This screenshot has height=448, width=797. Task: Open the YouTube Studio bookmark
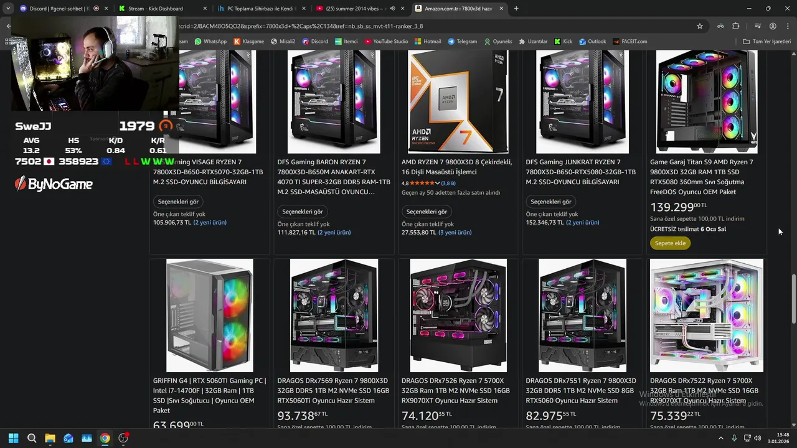click(x=386, y=42)
